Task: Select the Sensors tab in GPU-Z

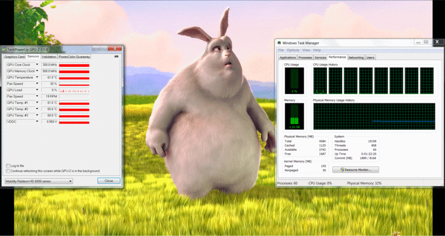Action: 33,57
